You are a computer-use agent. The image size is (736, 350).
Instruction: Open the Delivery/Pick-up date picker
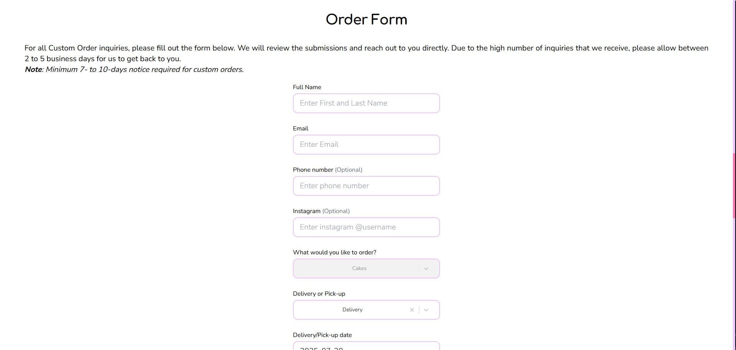(366, 347)
